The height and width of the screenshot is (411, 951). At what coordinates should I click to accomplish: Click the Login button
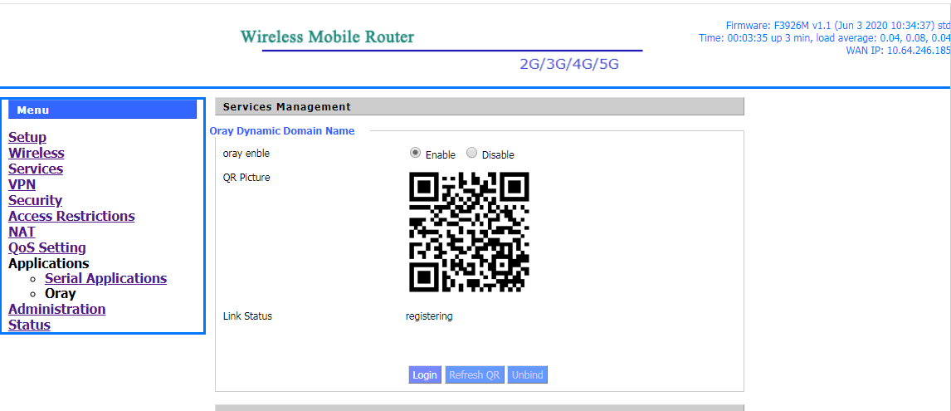(x=425, y=374)
